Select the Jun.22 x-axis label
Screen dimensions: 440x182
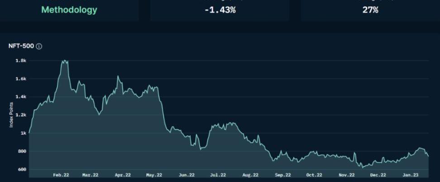pos(187,175)
